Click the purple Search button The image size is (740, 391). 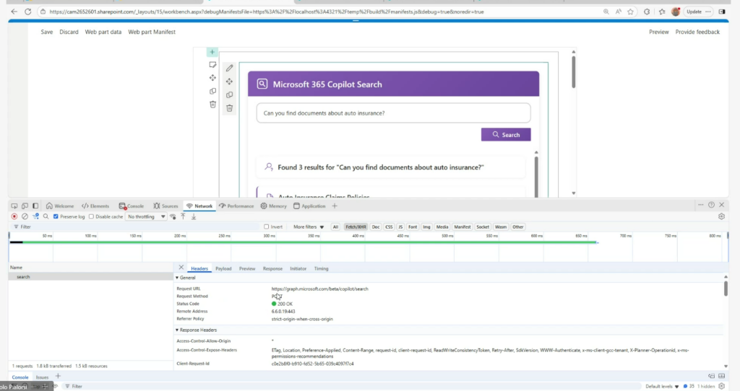tap(505, 134)
